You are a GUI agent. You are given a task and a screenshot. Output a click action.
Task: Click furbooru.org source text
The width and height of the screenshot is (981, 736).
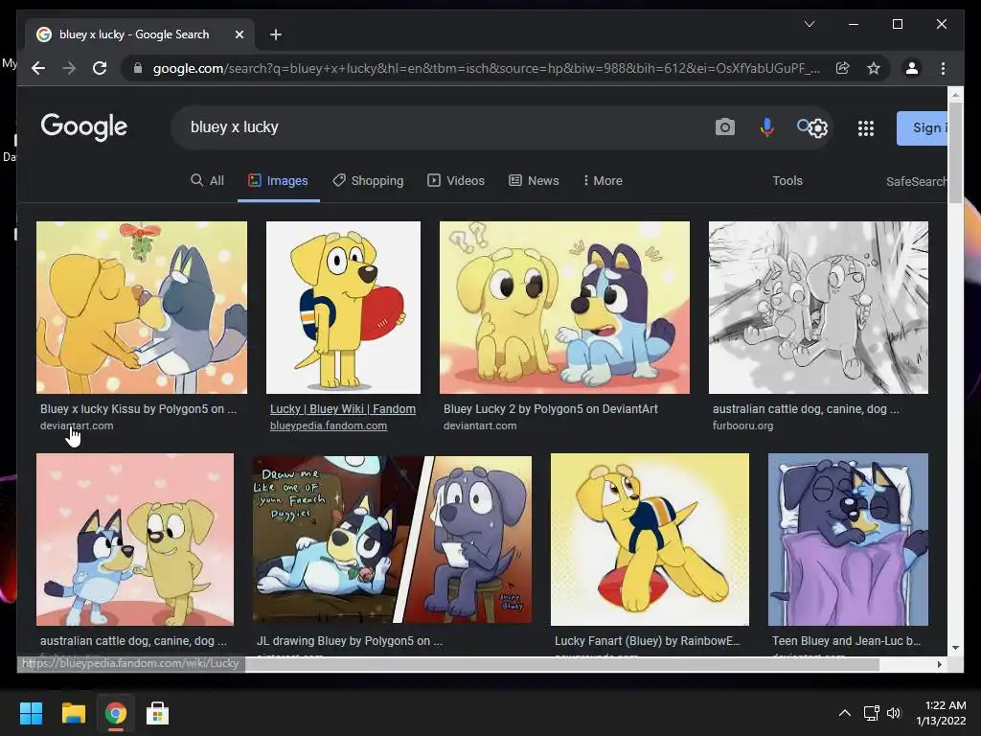pyautogui.click(x=742, y=425)
